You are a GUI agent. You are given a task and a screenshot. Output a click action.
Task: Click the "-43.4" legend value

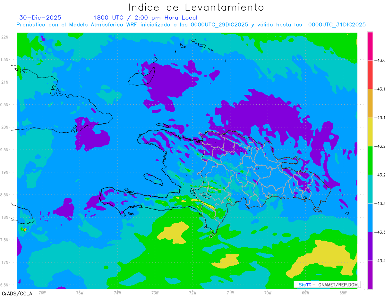380,260
